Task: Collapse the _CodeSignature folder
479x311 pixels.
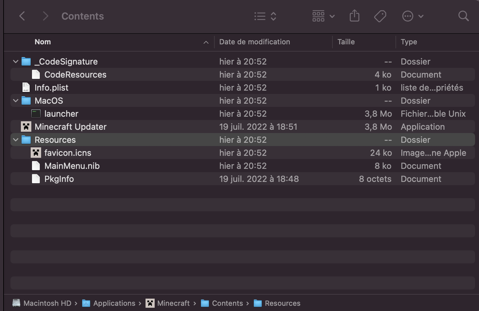Action: click(15, 61)
